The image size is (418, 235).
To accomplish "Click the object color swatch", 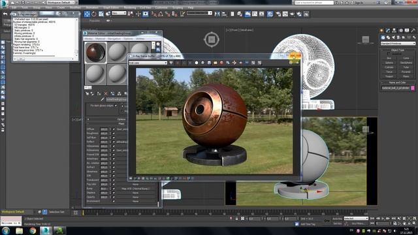I will (413, 88).
